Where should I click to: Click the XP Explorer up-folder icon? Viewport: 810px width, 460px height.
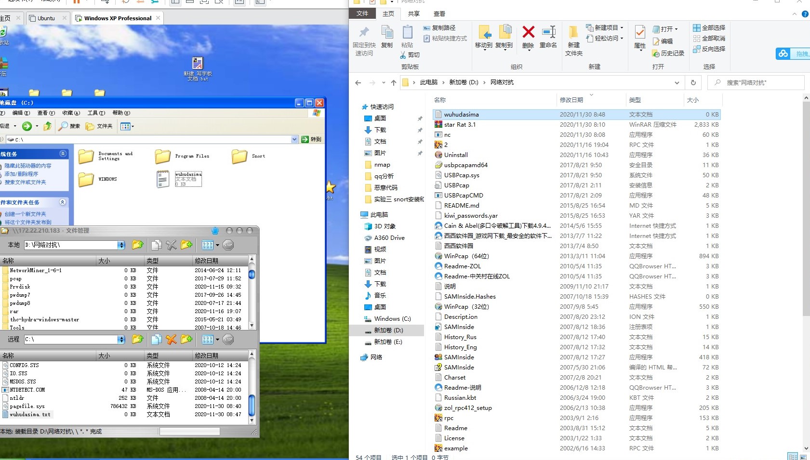tap(47, 126)
